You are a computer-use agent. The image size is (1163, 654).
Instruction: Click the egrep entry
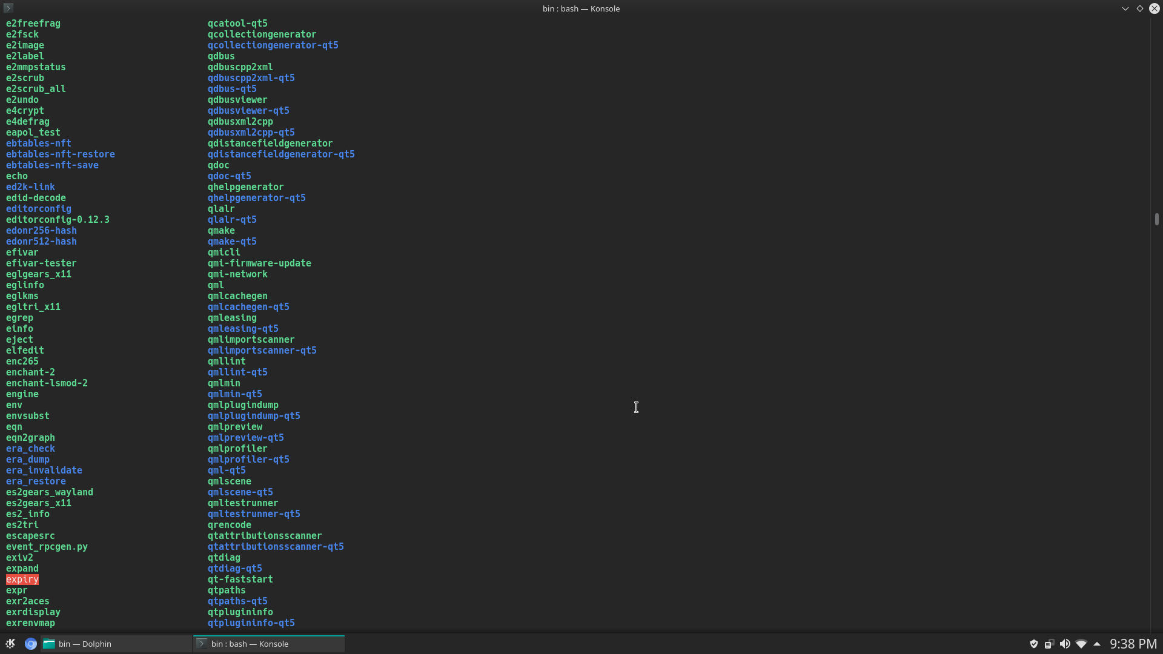19,318
